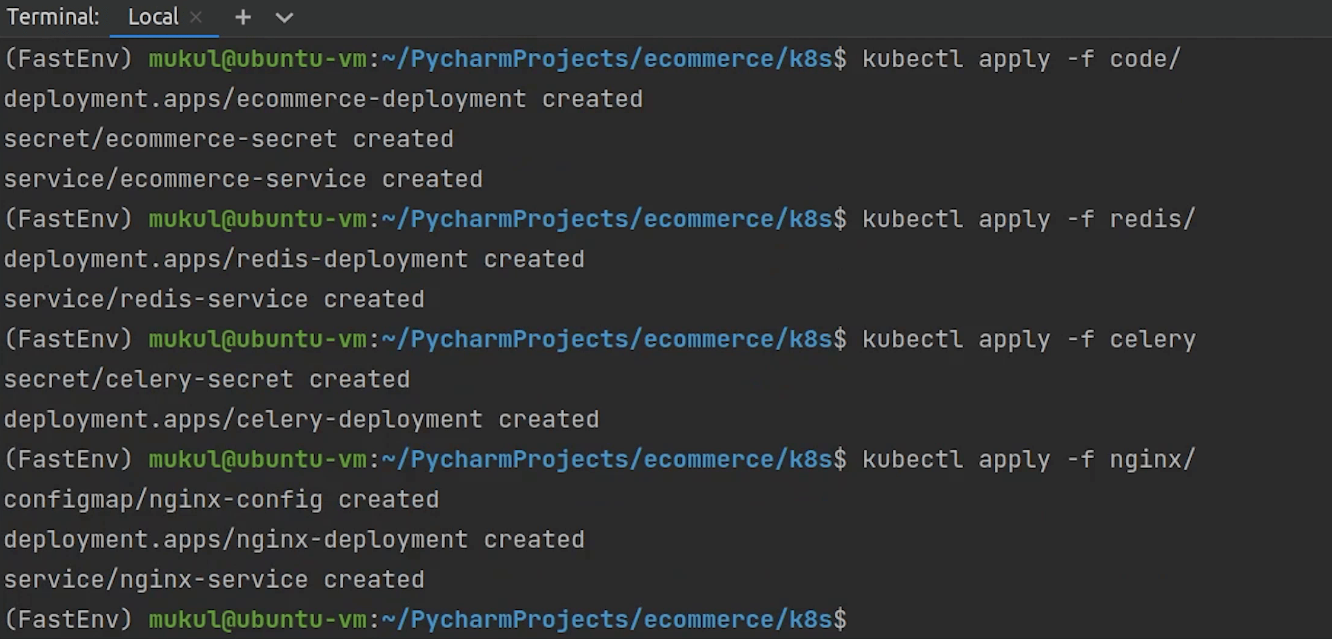Click the celery-deployment created output line
1332x639 pixels.
click(301, 420)
